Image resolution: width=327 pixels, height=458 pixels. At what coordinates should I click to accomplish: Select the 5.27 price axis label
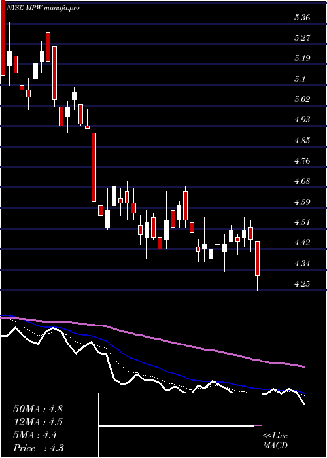pyautogui.click(x=302, y=38)
